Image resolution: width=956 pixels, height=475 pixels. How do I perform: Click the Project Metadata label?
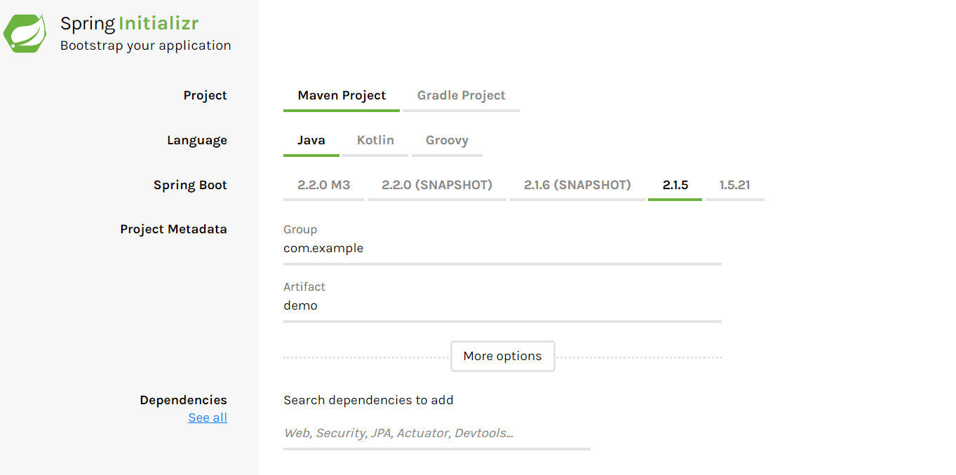173,230
